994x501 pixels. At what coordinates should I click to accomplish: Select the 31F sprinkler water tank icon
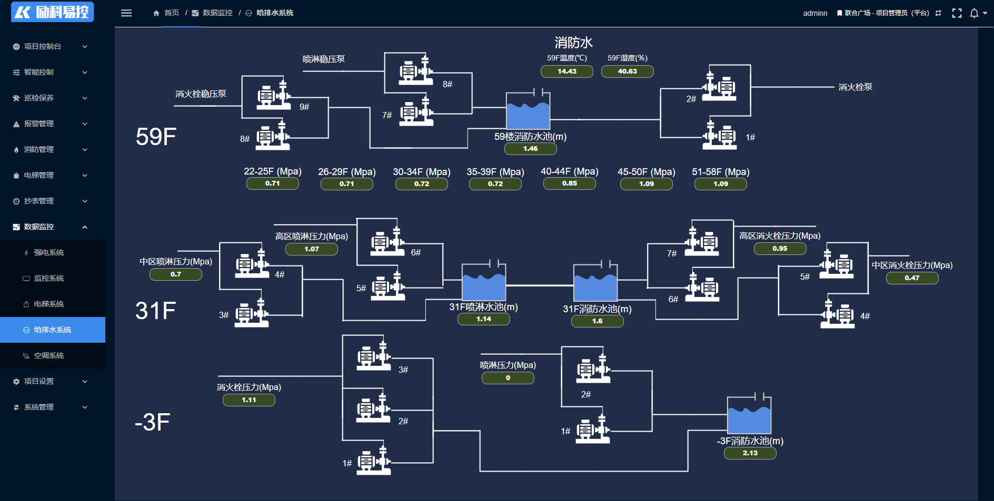tap(484, 283)
